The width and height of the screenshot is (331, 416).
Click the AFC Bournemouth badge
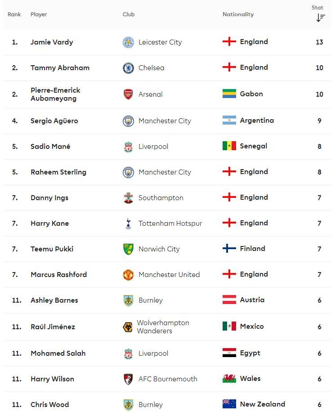[x=128, y=379]
